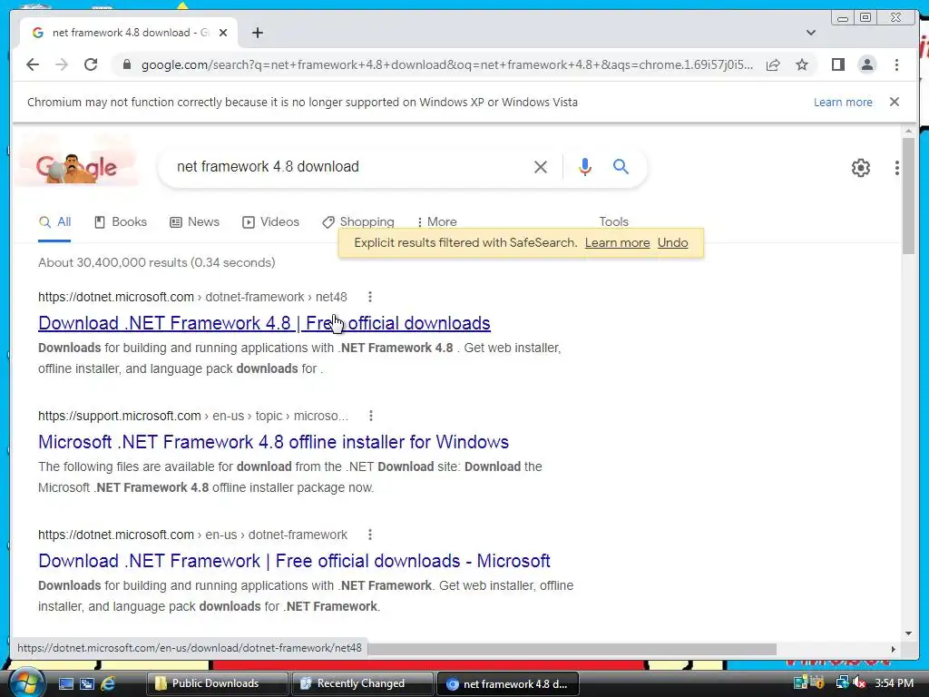Open options dots for net48 result
The height and width of the screenshot is (697, 929).
pos(370,297)
